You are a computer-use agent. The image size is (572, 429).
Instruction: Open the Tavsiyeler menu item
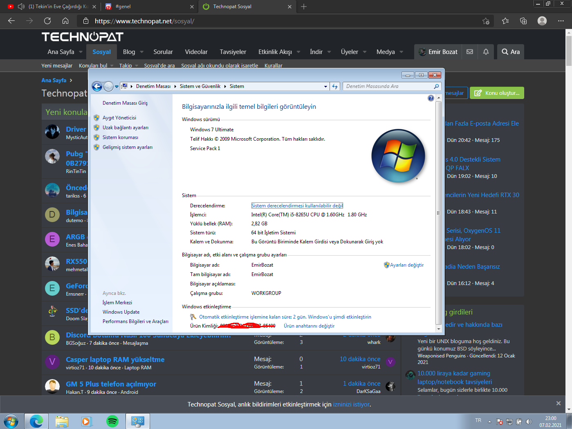(x=233, y=52)
